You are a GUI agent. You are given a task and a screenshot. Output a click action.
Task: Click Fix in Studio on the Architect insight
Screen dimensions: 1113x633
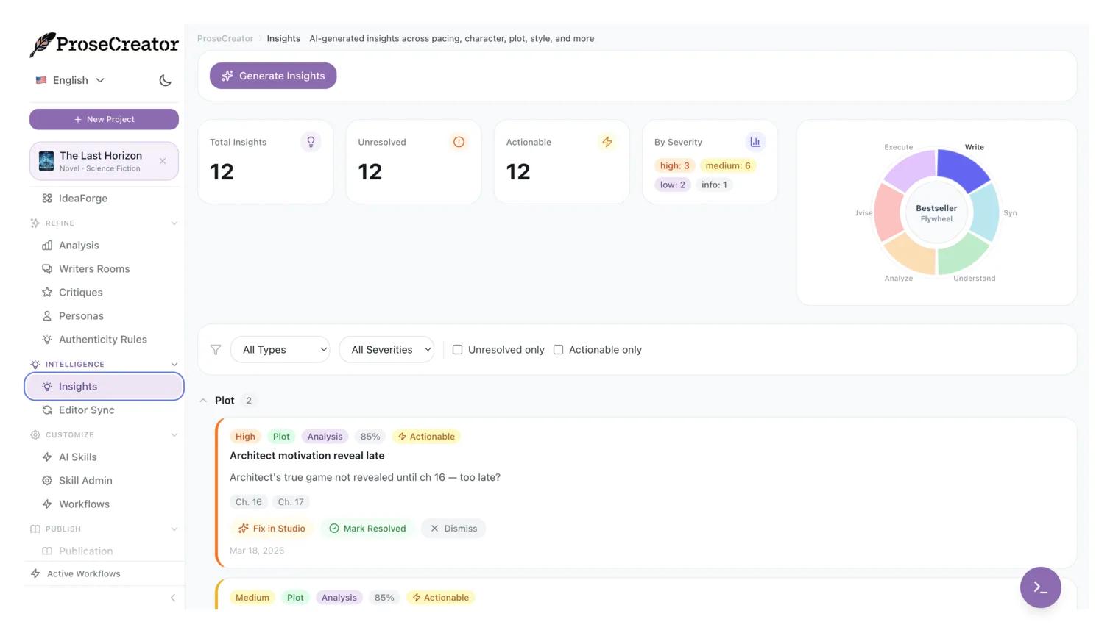(272, 528)
